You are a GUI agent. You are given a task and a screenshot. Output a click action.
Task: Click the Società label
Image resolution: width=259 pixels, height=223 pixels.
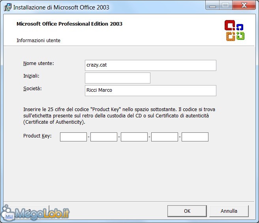click(x=32, y=89)
